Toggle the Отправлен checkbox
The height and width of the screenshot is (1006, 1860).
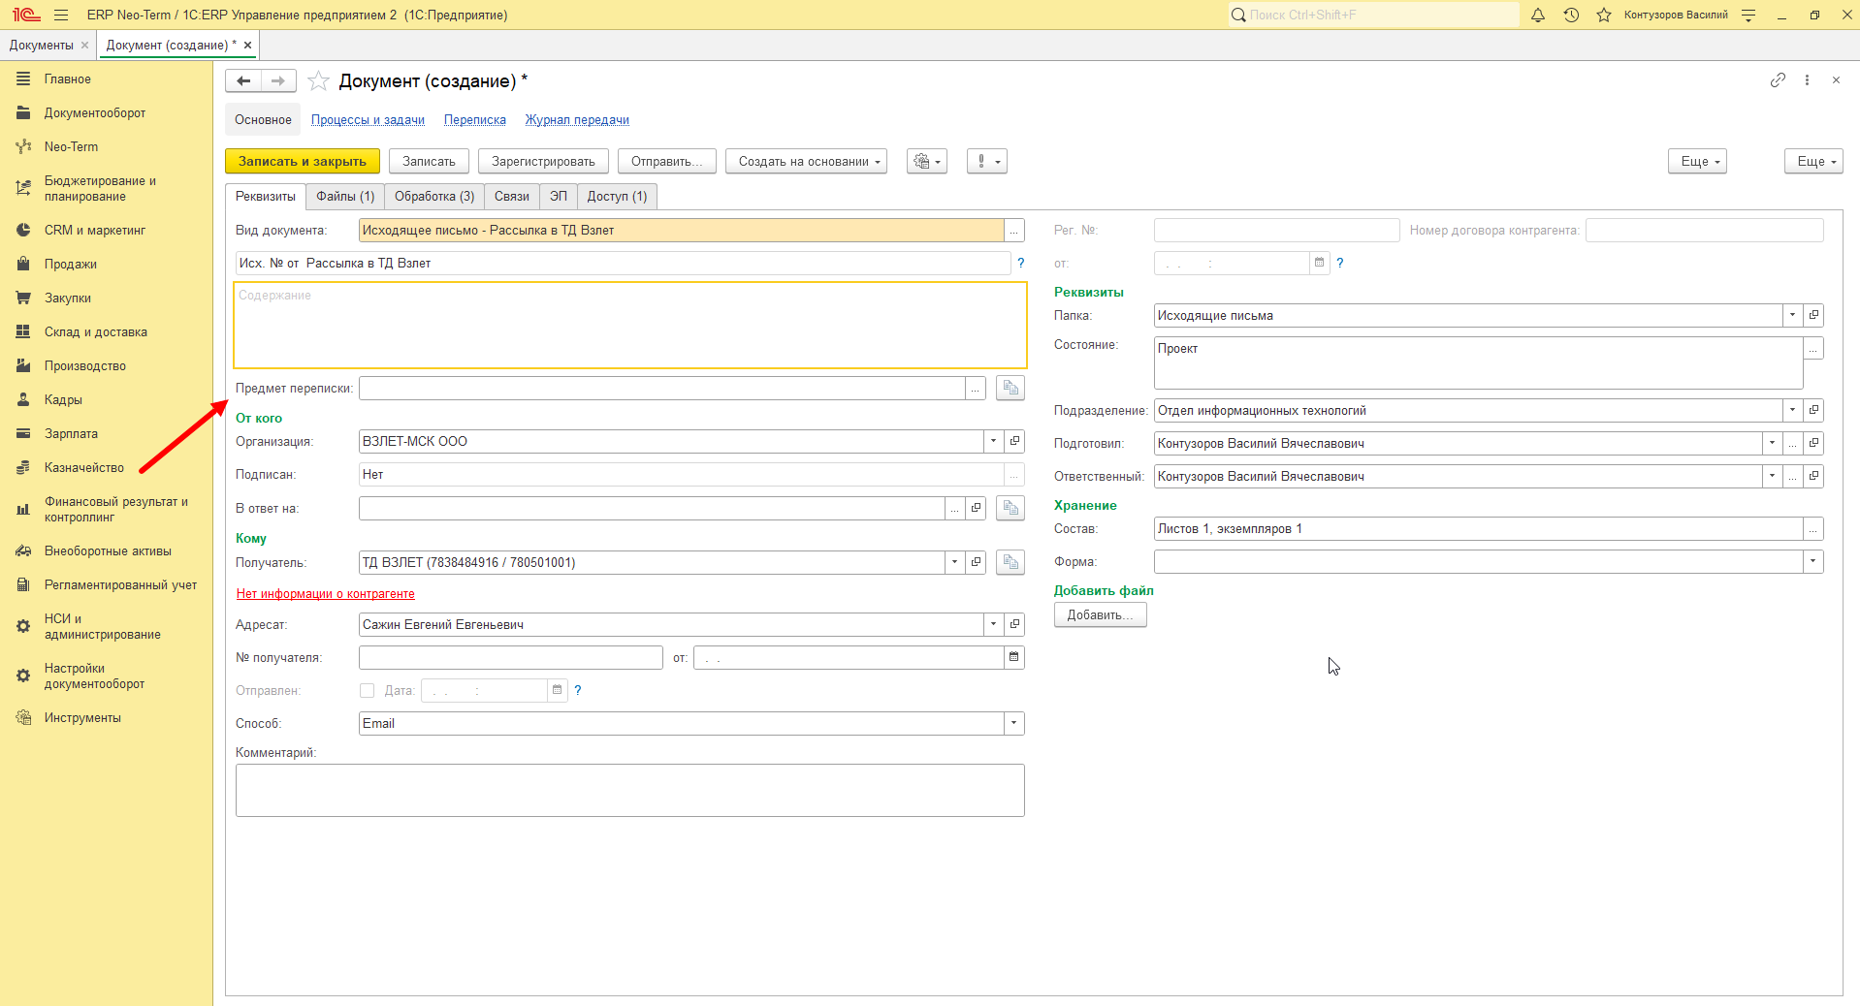(367, 690)
